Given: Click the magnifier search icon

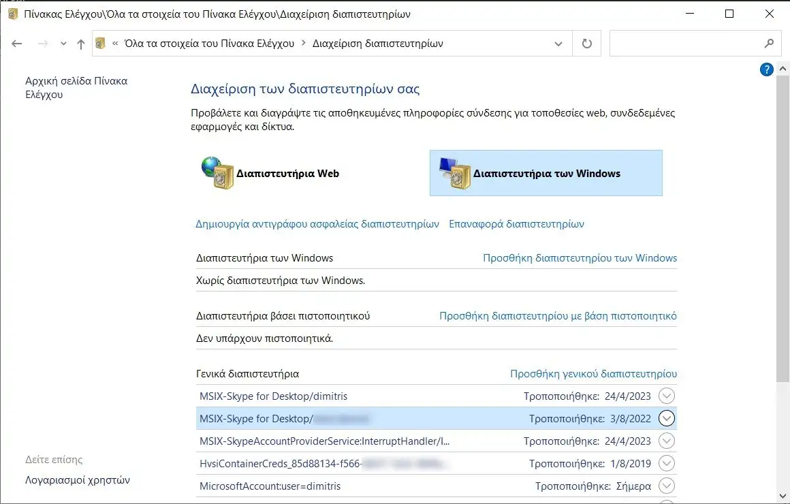Looking at the screenshot, I should point(769,44).
